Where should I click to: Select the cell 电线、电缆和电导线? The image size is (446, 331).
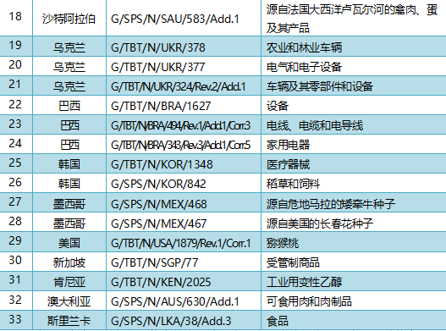[x=354, y=124]
